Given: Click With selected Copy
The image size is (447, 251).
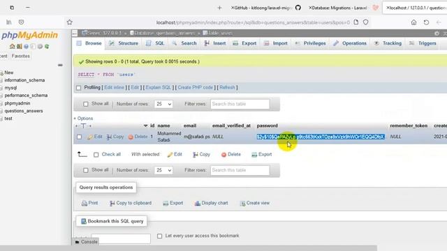Looking at the screenshot, I should point(201,154).
